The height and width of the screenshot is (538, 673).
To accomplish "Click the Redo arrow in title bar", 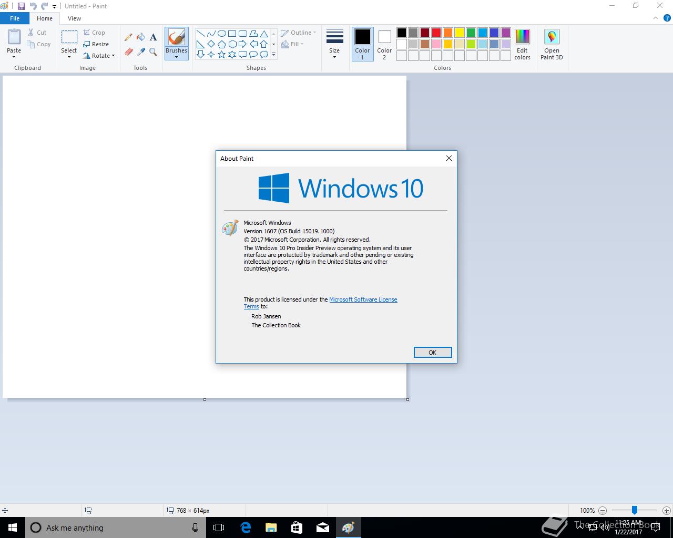I will [x=45, y=6].
